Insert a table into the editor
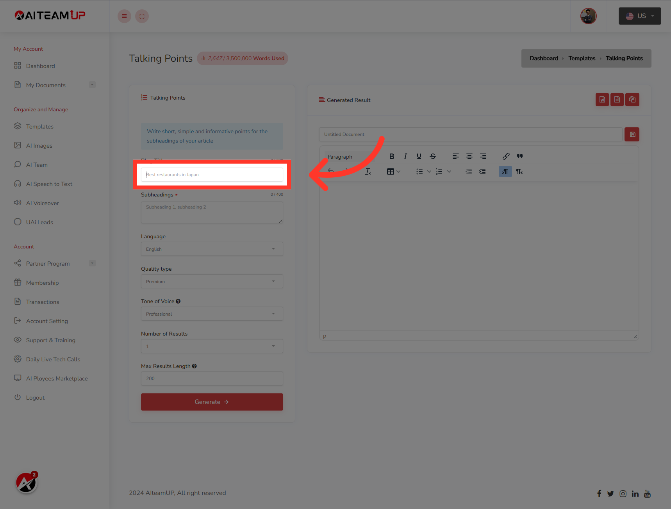 pos(391,171)
